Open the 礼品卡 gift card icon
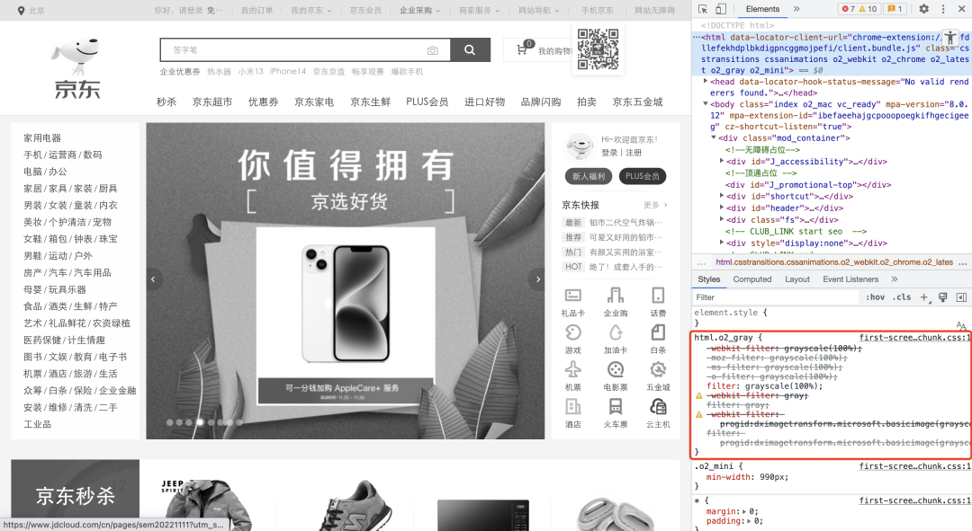This screenshot has width=972, height=531. (572, 296)
